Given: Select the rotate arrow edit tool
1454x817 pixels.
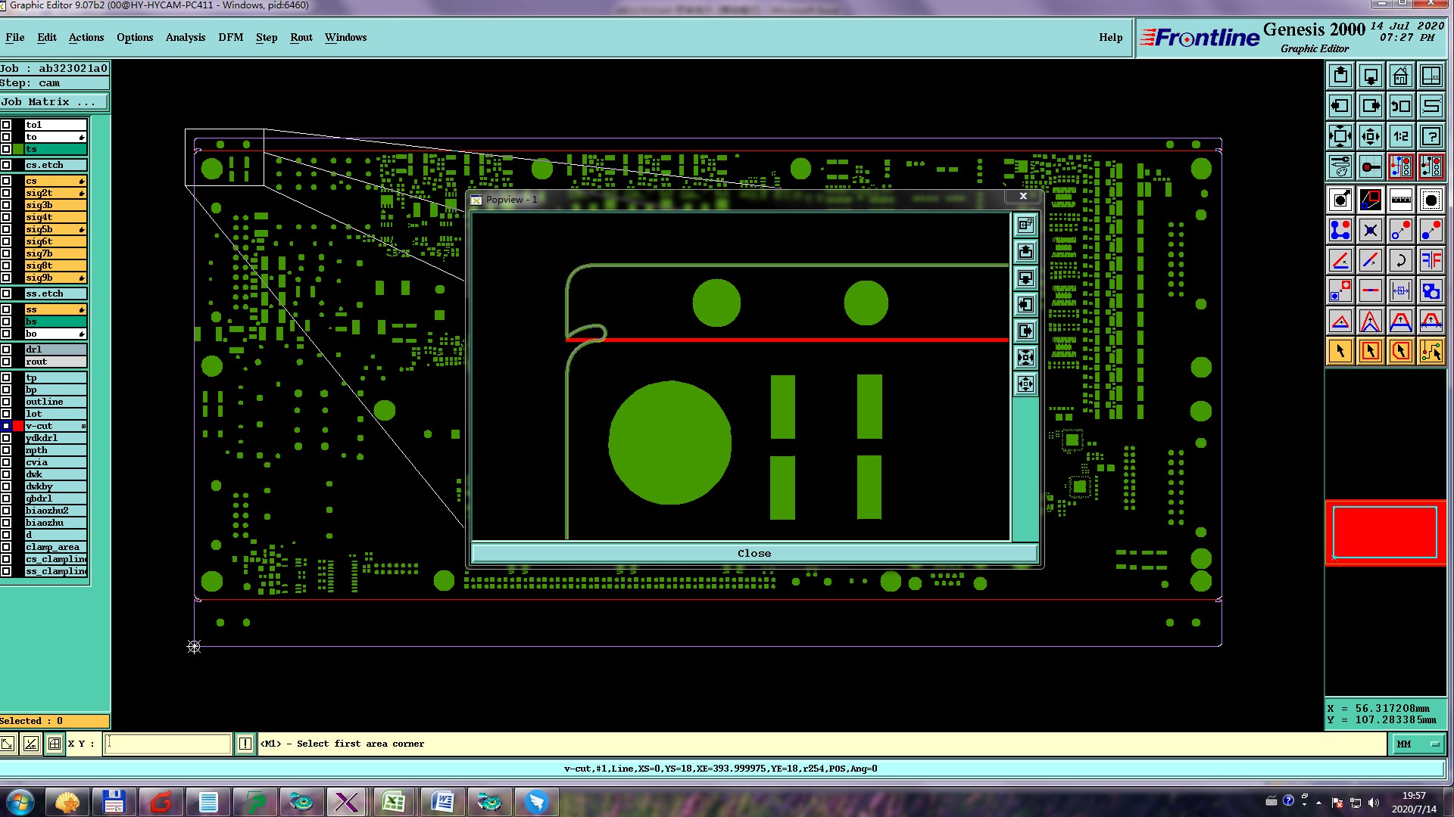Looking at the screenshot, I should coord(1400,261).
